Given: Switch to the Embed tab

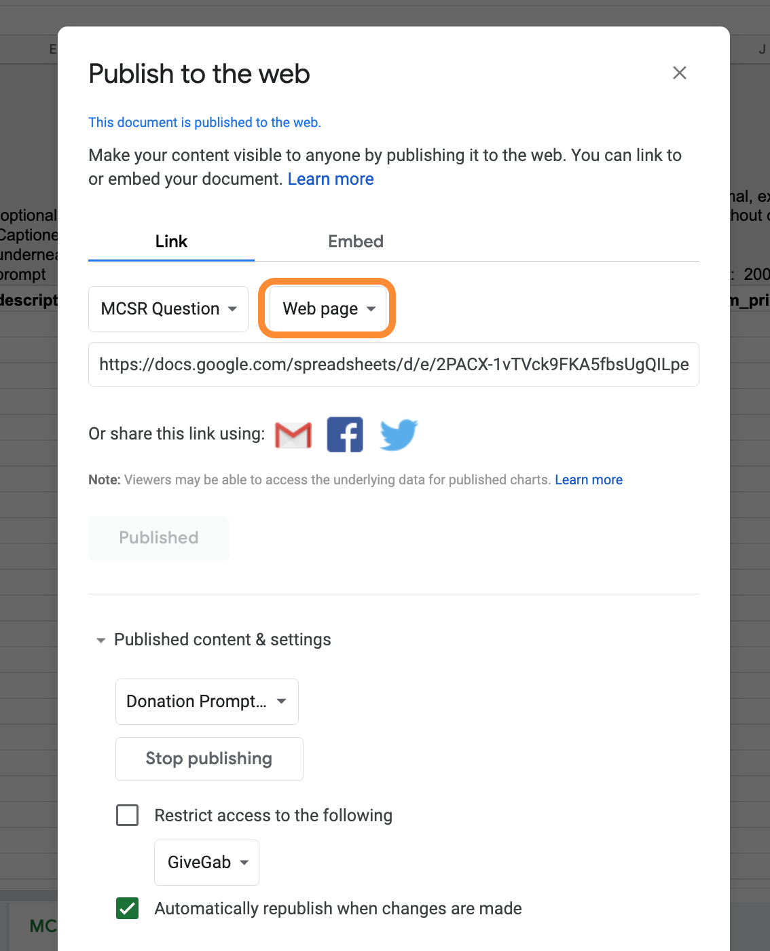Looking at the screenshot, I should pyautogui.click(x=356, y=241).
